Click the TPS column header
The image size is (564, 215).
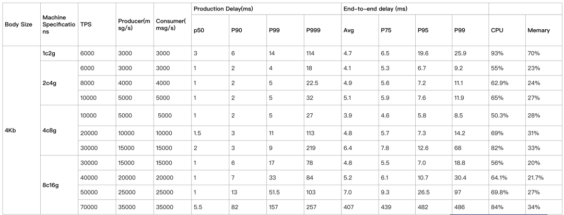pos(97,25)
